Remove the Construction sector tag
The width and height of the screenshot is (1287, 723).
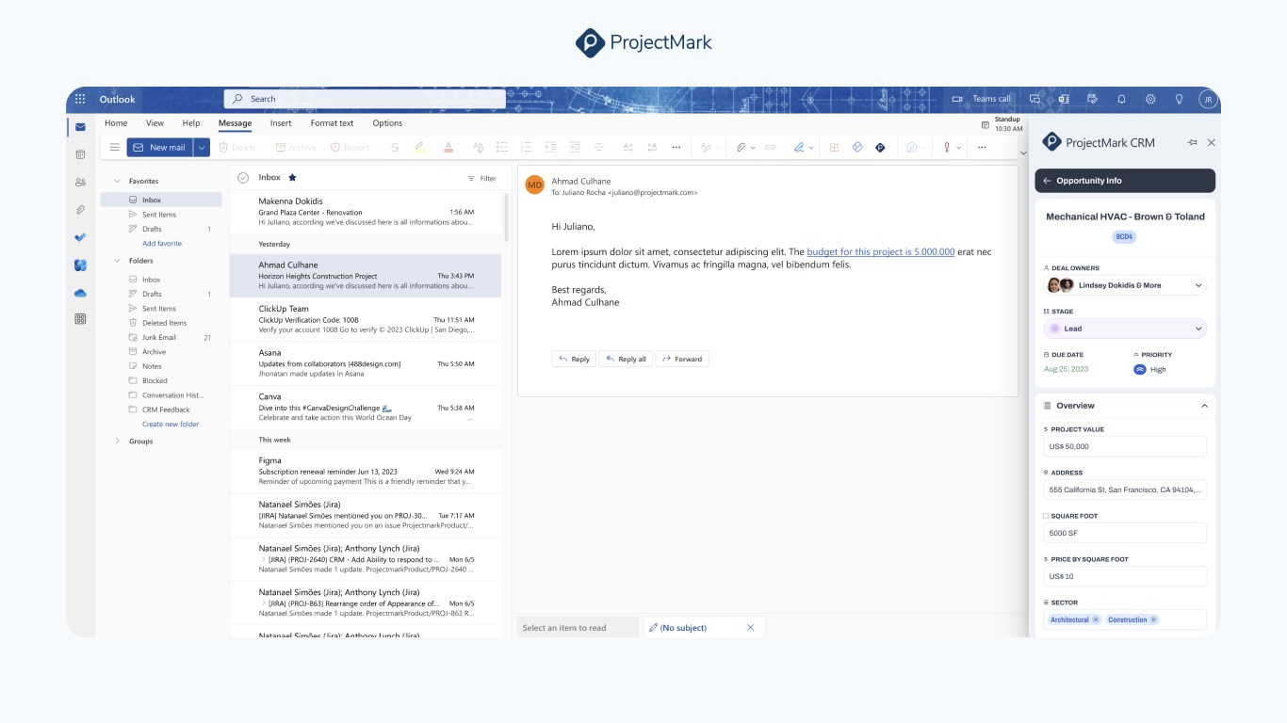(1154, 619)
